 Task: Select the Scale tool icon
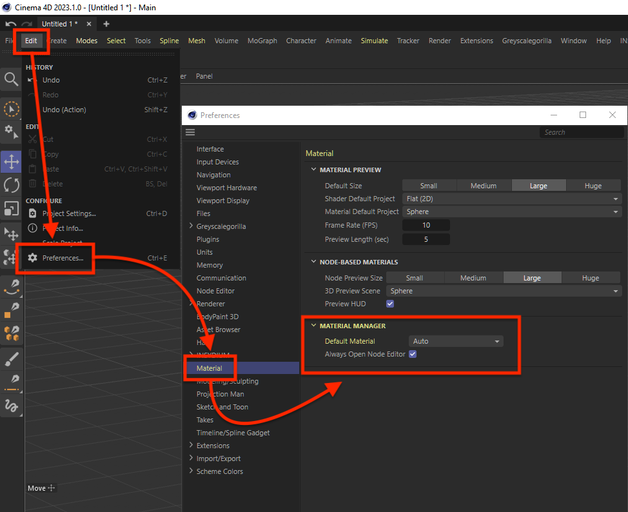click(x=11, y=208)
